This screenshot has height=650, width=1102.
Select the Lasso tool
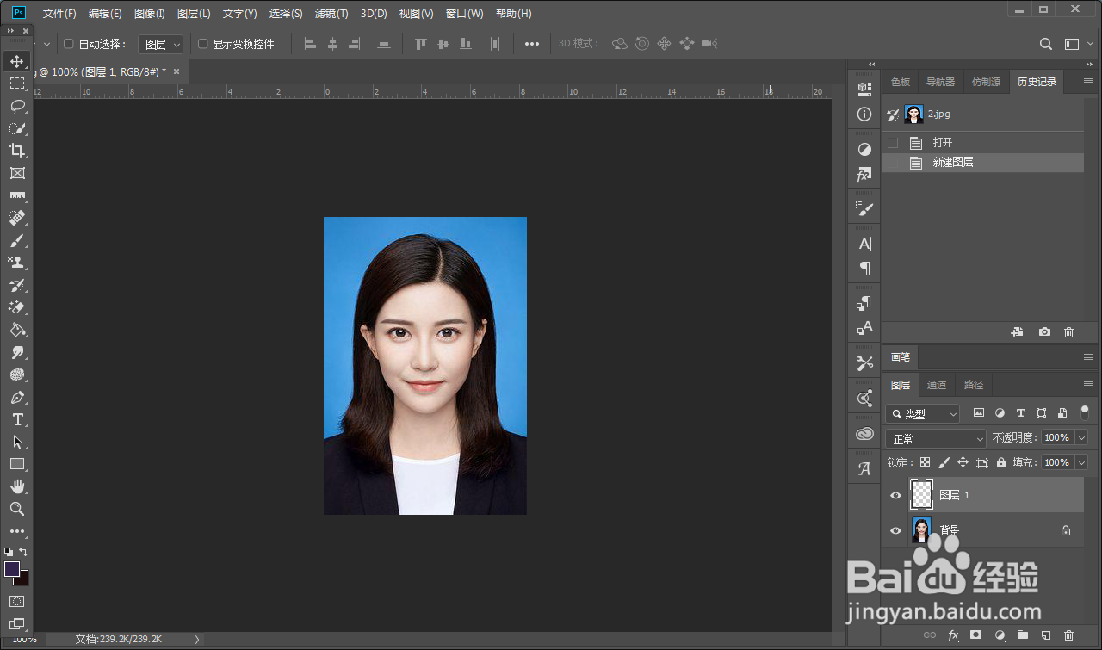(16, 106)
